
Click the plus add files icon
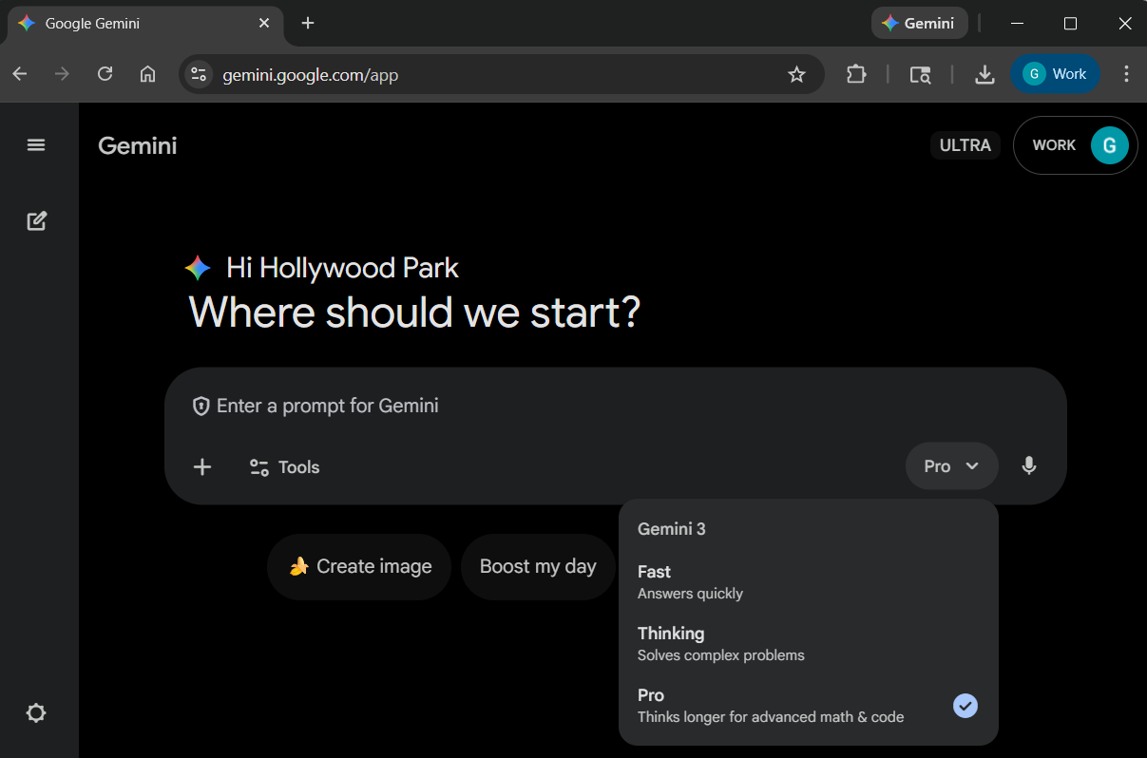point(202,466)
